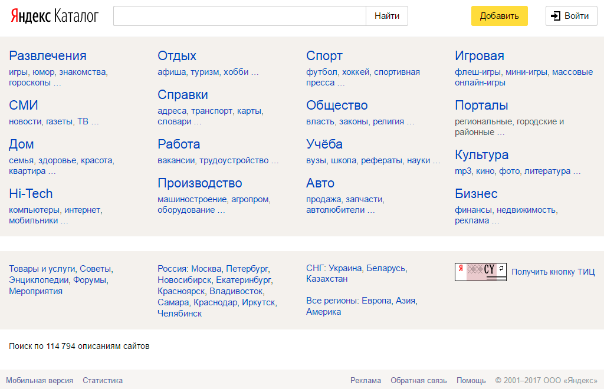Image resolution: width=604 pixels, height=389 pixels.
Task: Open the Учёба category
Action: [x=324, y=144]
